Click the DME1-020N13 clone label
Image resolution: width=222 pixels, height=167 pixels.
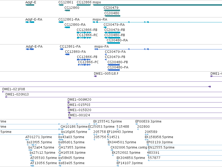(x=17, y=94)
